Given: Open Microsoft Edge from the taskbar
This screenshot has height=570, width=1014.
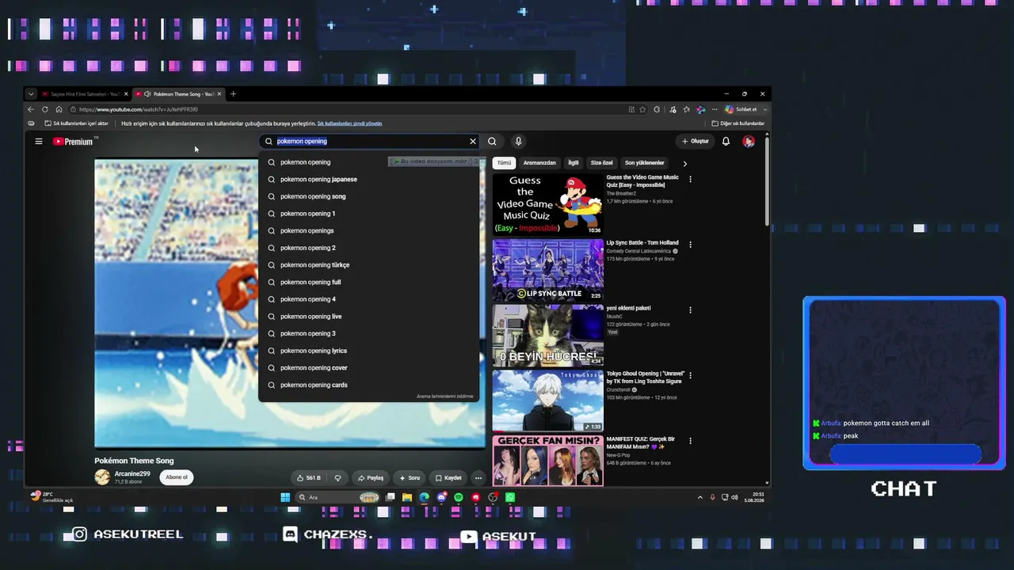Looking at the screenshot, I should (x=424, y=497).
